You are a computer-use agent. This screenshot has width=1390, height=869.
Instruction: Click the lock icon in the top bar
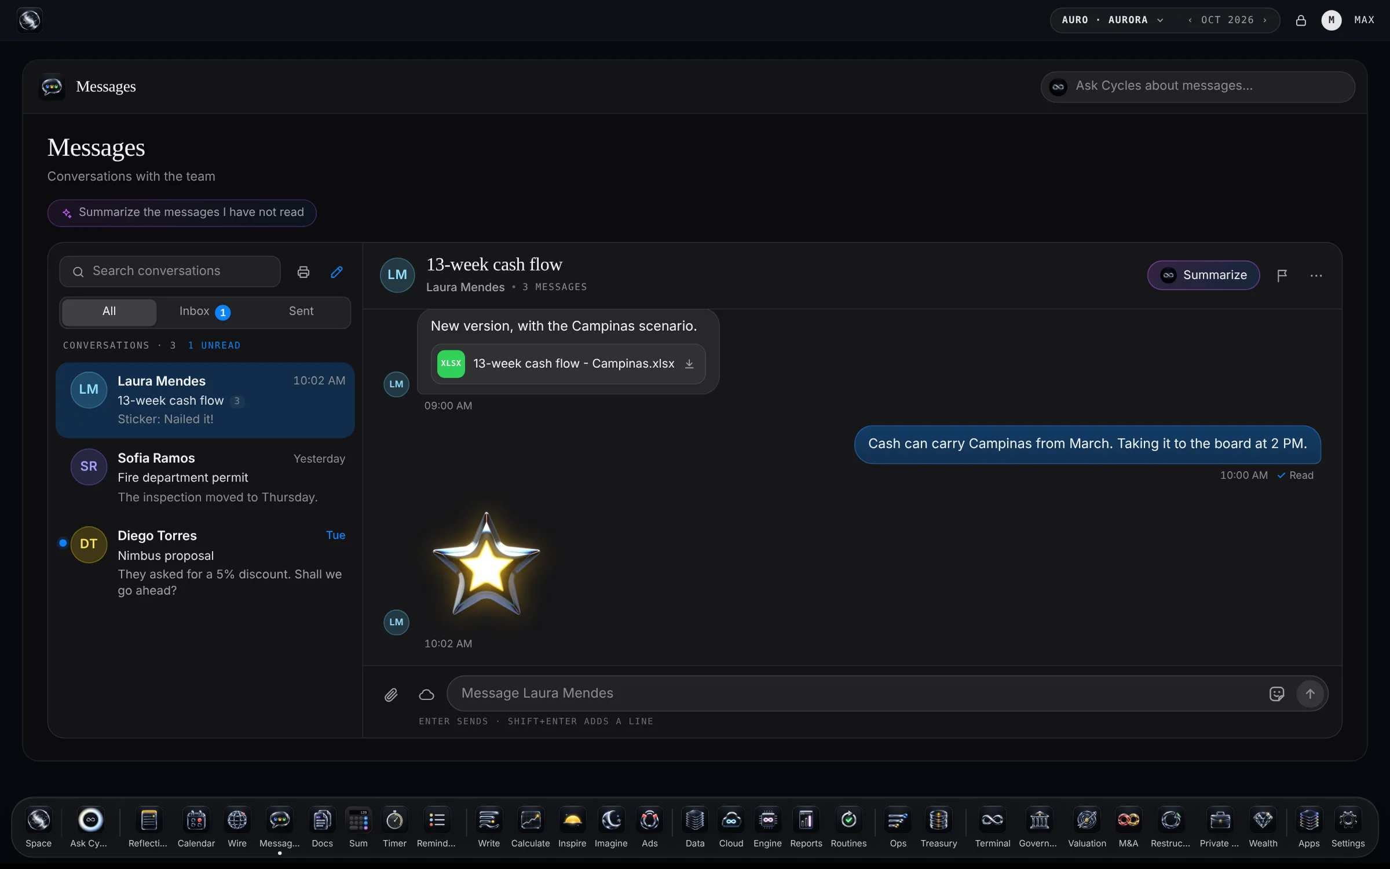(1301, 20)
